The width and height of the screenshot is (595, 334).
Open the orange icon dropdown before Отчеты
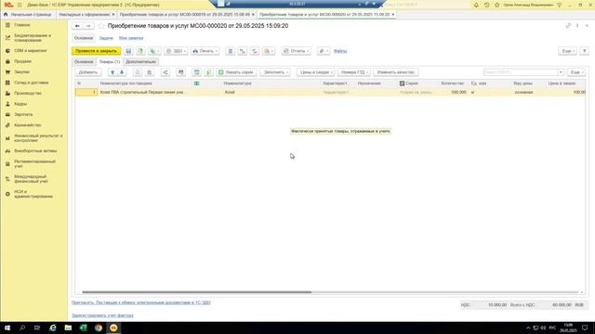click(x=269, y=51)
